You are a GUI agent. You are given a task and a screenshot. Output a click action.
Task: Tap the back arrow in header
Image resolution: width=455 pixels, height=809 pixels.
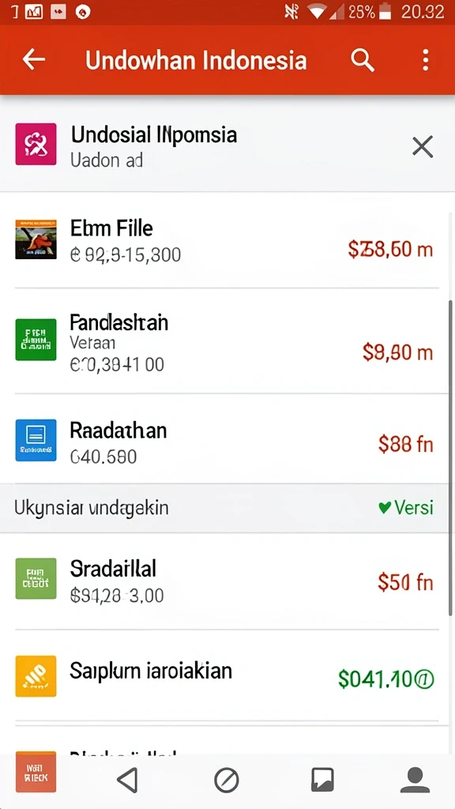coord(33,60)
